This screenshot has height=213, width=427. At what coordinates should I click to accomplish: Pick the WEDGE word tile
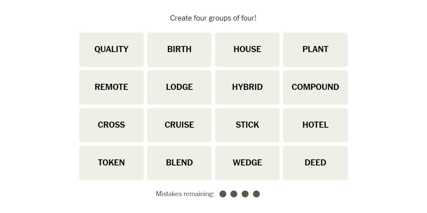(x=247, y=163)
